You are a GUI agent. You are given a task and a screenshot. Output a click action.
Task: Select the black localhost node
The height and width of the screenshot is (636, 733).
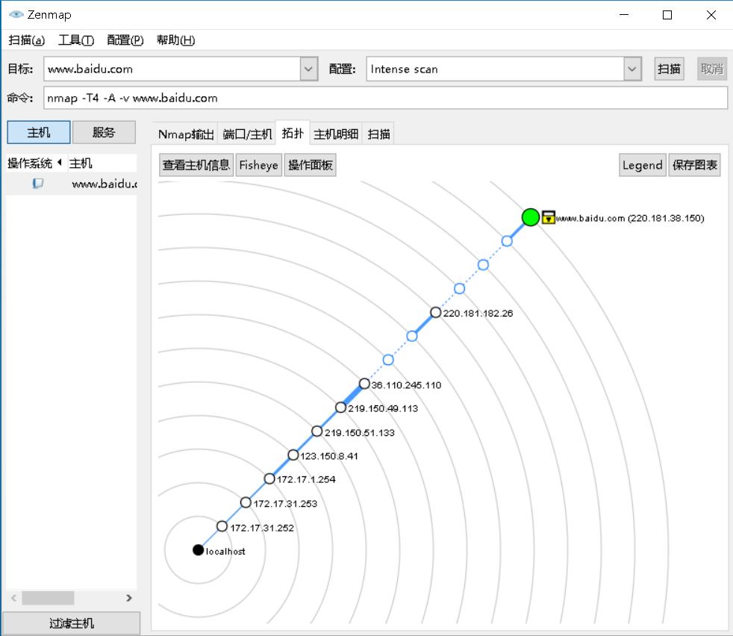coord(199,550)
